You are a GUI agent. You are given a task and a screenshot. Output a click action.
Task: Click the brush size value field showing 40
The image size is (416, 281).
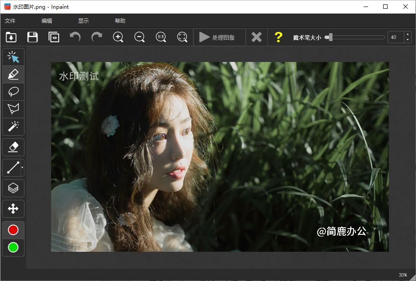tap(394, 37)
